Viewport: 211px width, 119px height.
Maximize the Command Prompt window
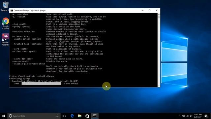click(x=149, y=11)
